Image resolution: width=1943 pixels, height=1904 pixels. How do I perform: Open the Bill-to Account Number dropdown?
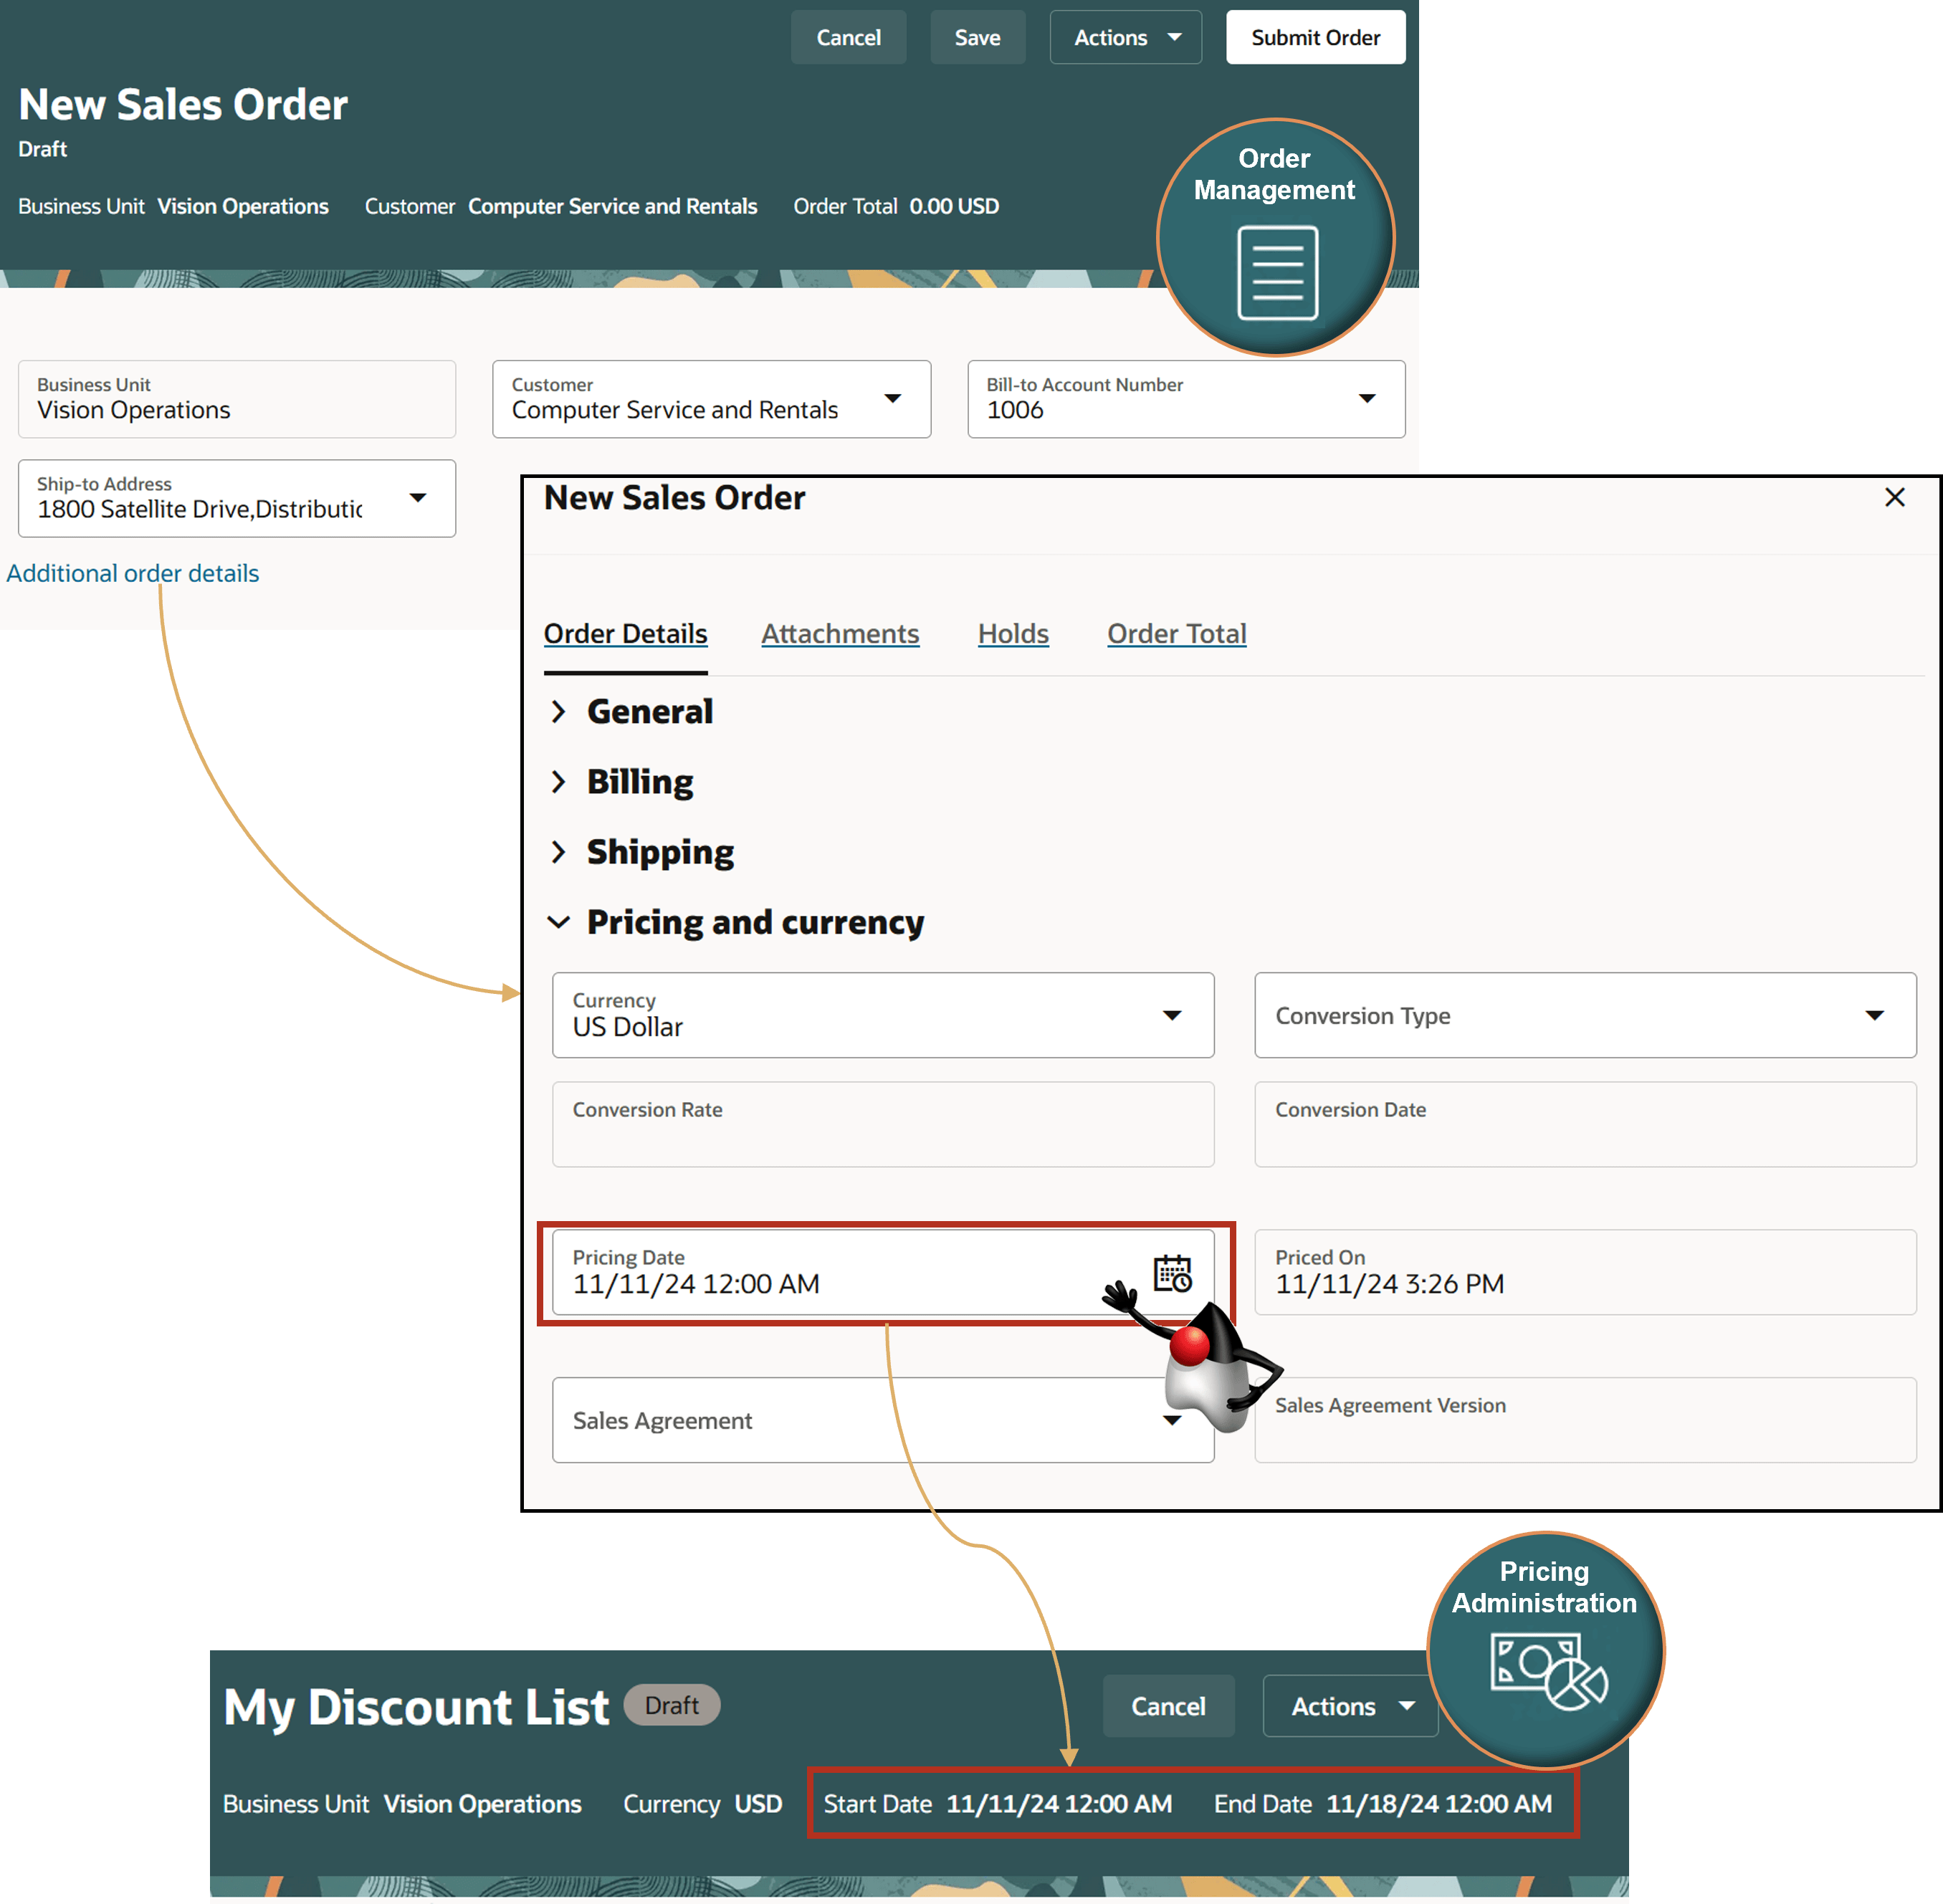pos(1366,398)
